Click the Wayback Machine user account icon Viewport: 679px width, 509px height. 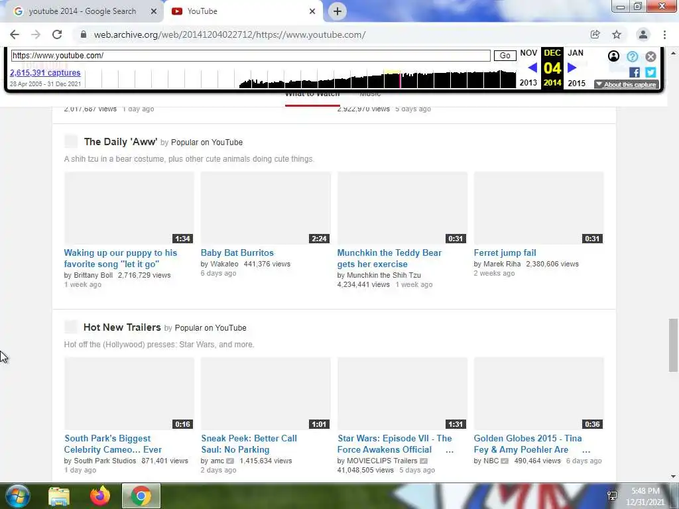pos(613,56)
